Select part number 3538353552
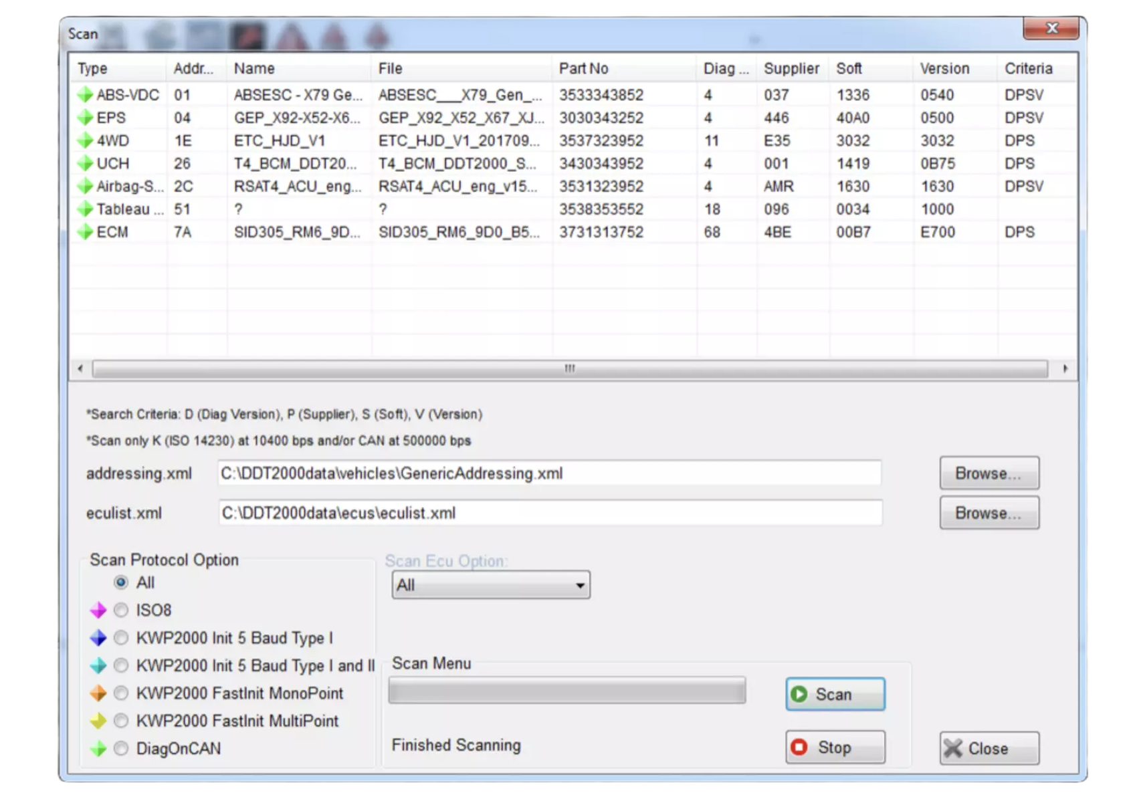The height and width of the screenshot is (795, 1133). (x=601, y=209)
